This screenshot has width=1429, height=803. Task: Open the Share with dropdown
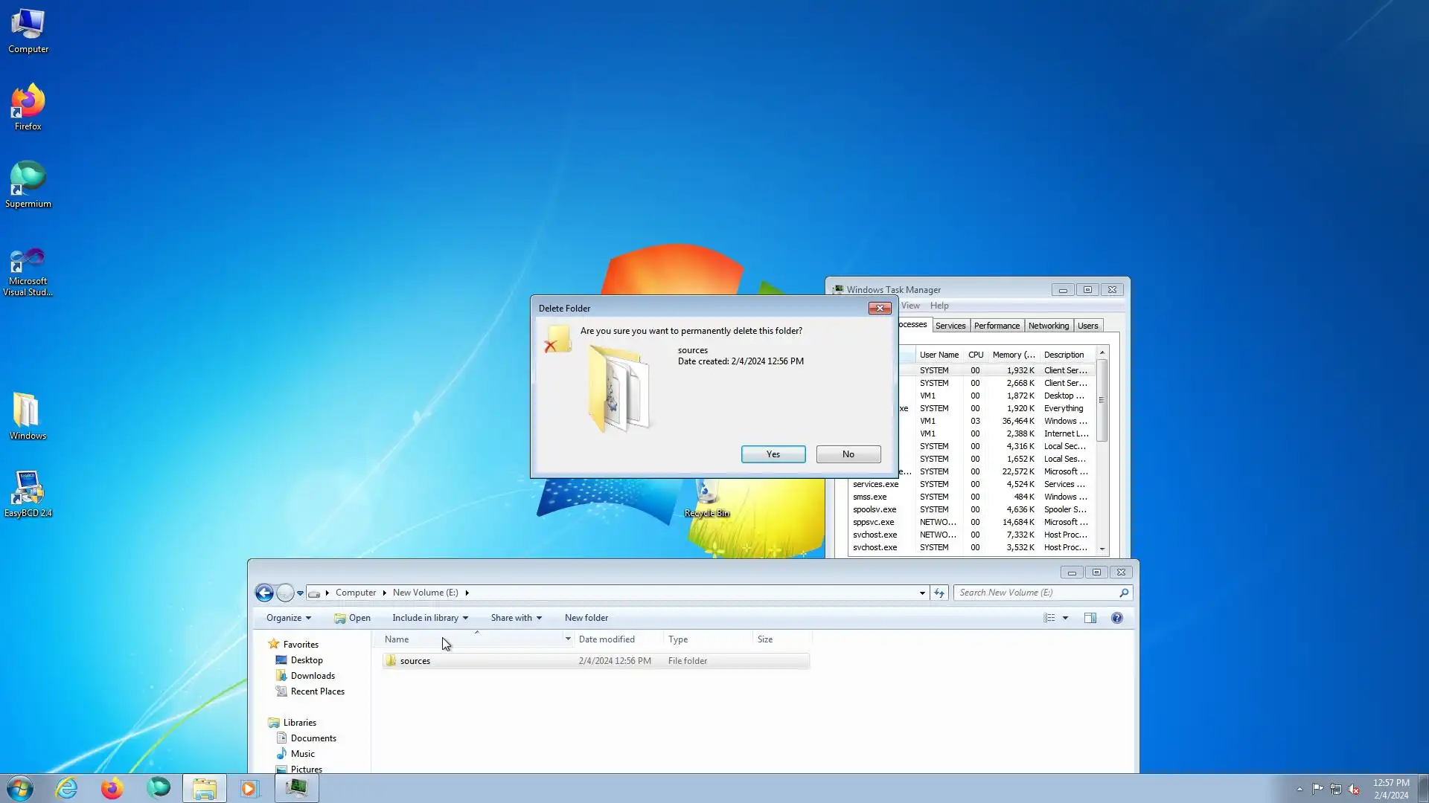tap(516, 618)
